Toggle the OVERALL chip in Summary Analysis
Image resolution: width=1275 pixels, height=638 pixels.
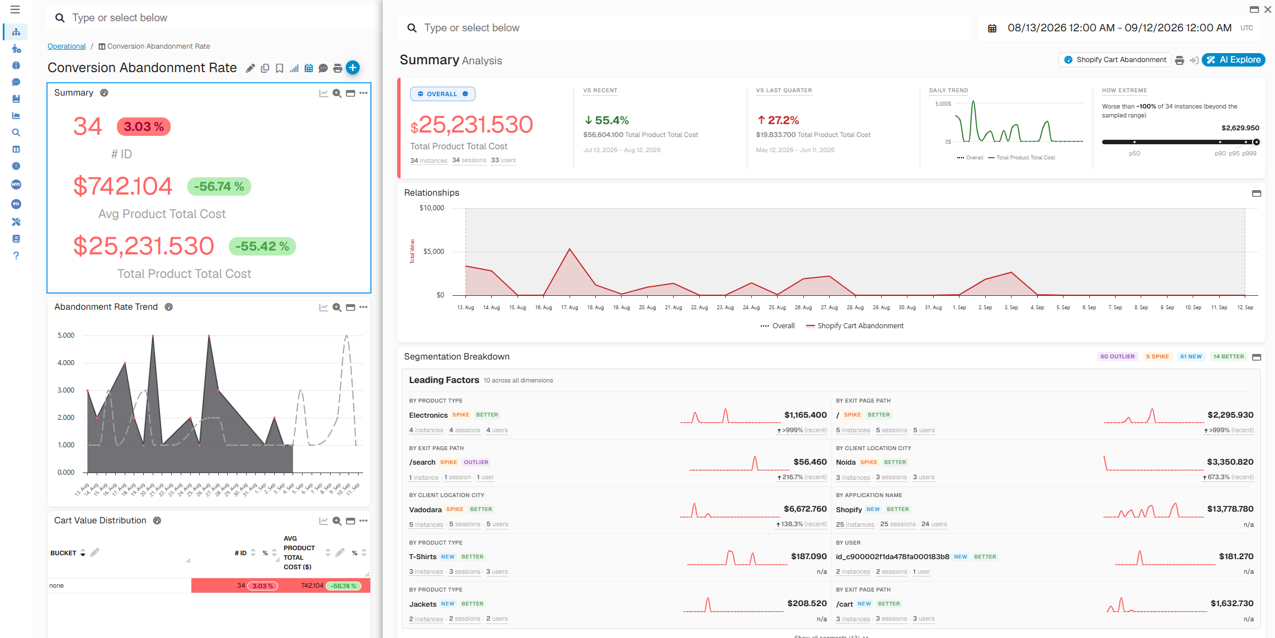443,94
